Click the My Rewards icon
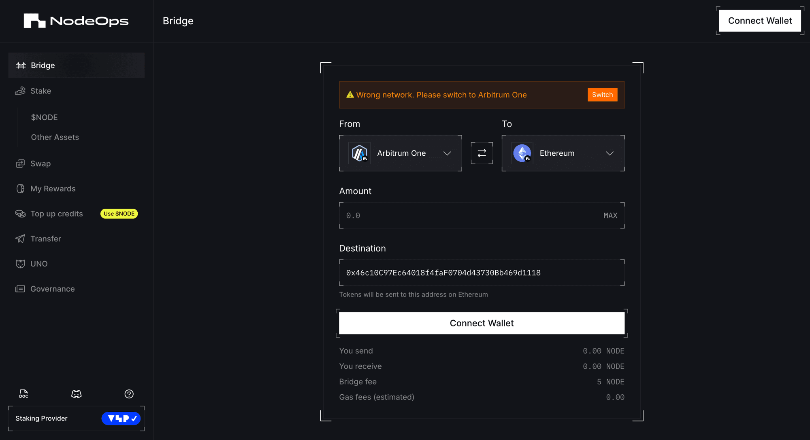This screenshot has width=810, height=440. (20, 189)
